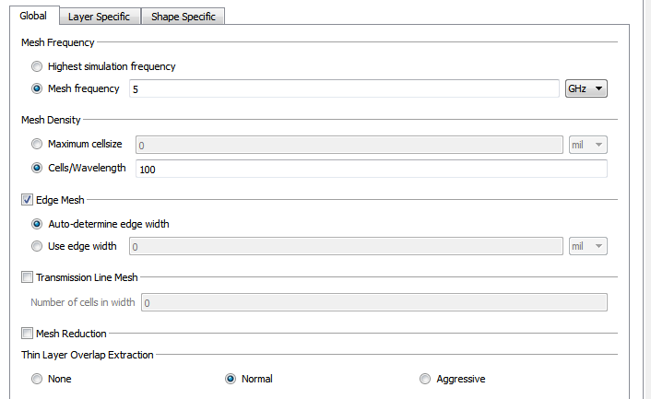Image resolution: width=651 pixels, height=399 pixels.
Task: Click the Mesh frequency value field
Action: tap(343, 89)
